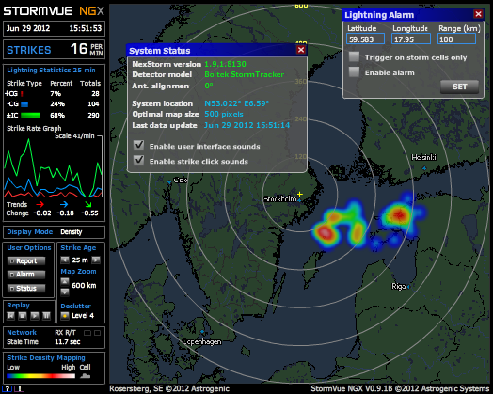Image resolution: width=493 pixels, height=394 pixels.
Task: Click the Replay rewind-to-start icon
Action: coord(10,315)
